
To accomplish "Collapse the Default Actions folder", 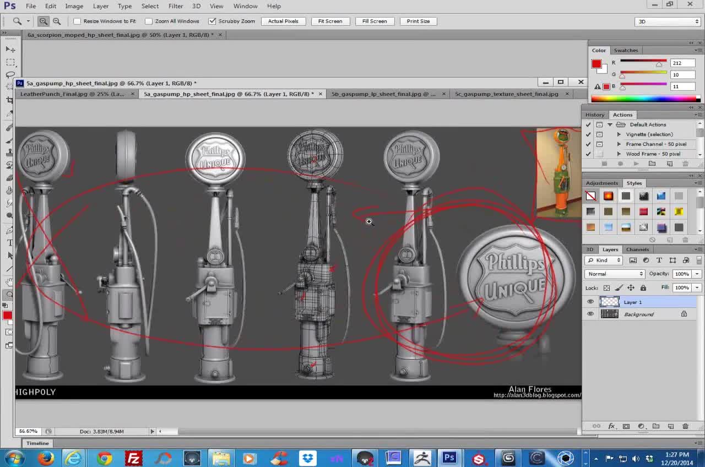I will pos(610,124).
